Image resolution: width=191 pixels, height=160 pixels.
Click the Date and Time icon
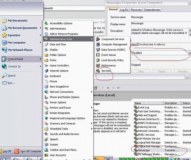pos(46,44)
